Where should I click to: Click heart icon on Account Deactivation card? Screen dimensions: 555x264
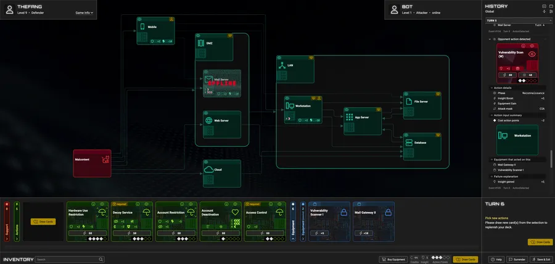[235, 212]
